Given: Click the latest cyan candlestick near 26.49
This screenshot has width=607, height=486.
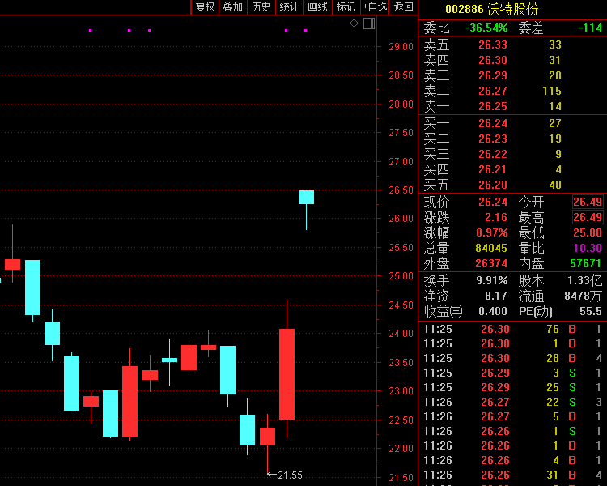Looking at the screenshot, I should (306, 197).
